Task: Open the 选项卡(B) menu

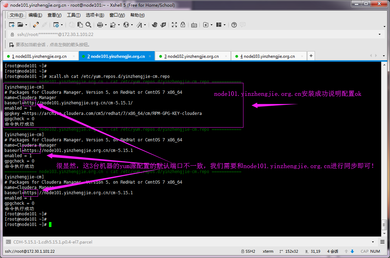Action: [x=95, y=15]
